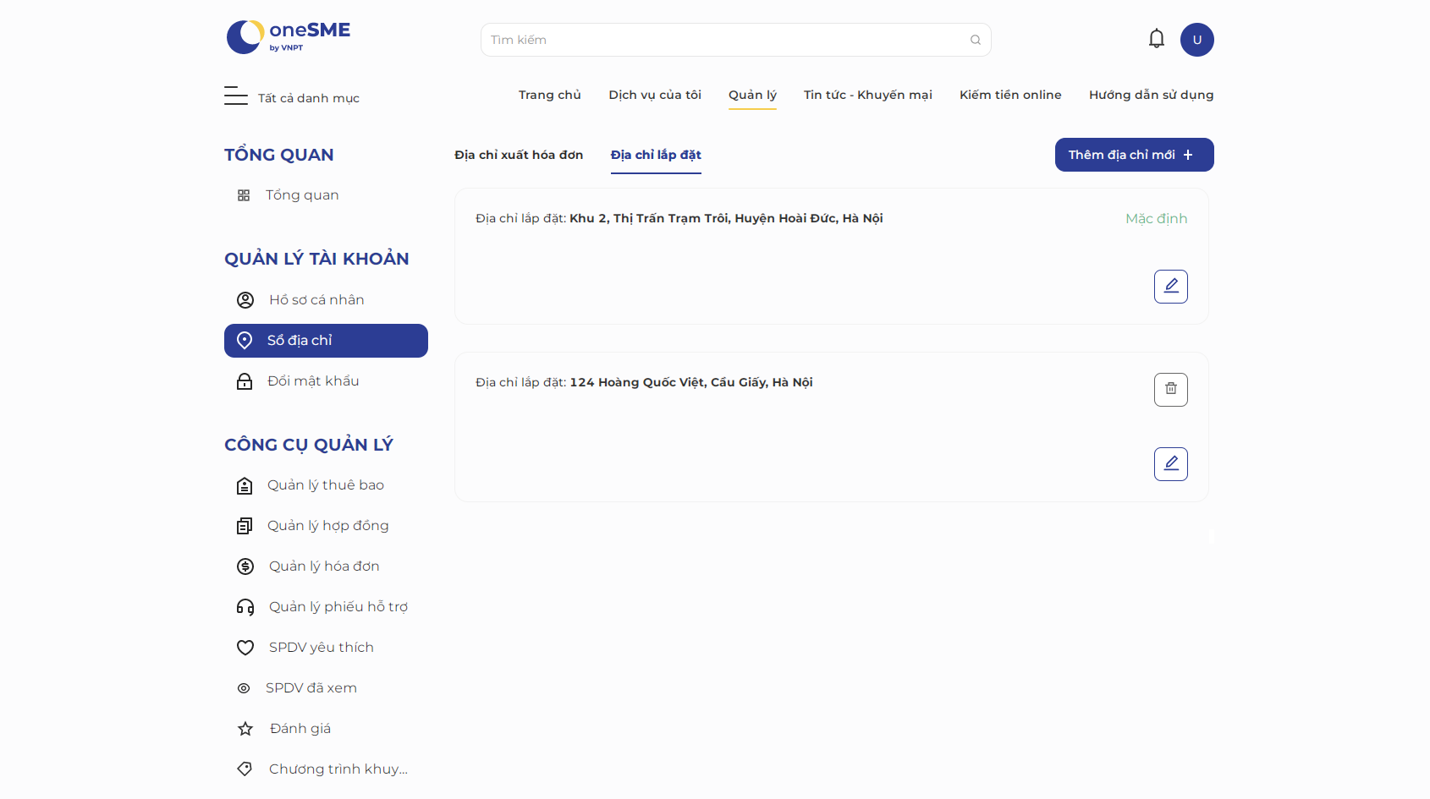Screen dimensions: 1430x799
Task: Open the Tất cả danh mục hamburger menu
Action: [x=236, y=96]
